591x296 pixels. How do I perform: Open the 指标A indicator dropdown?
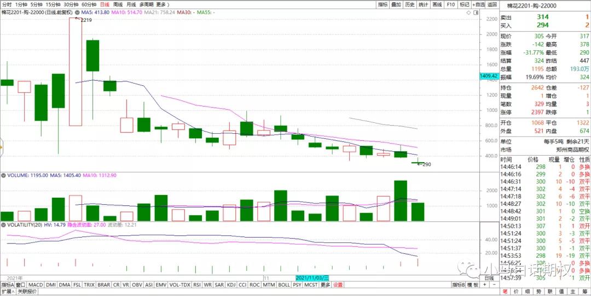(x=7, y=285)
